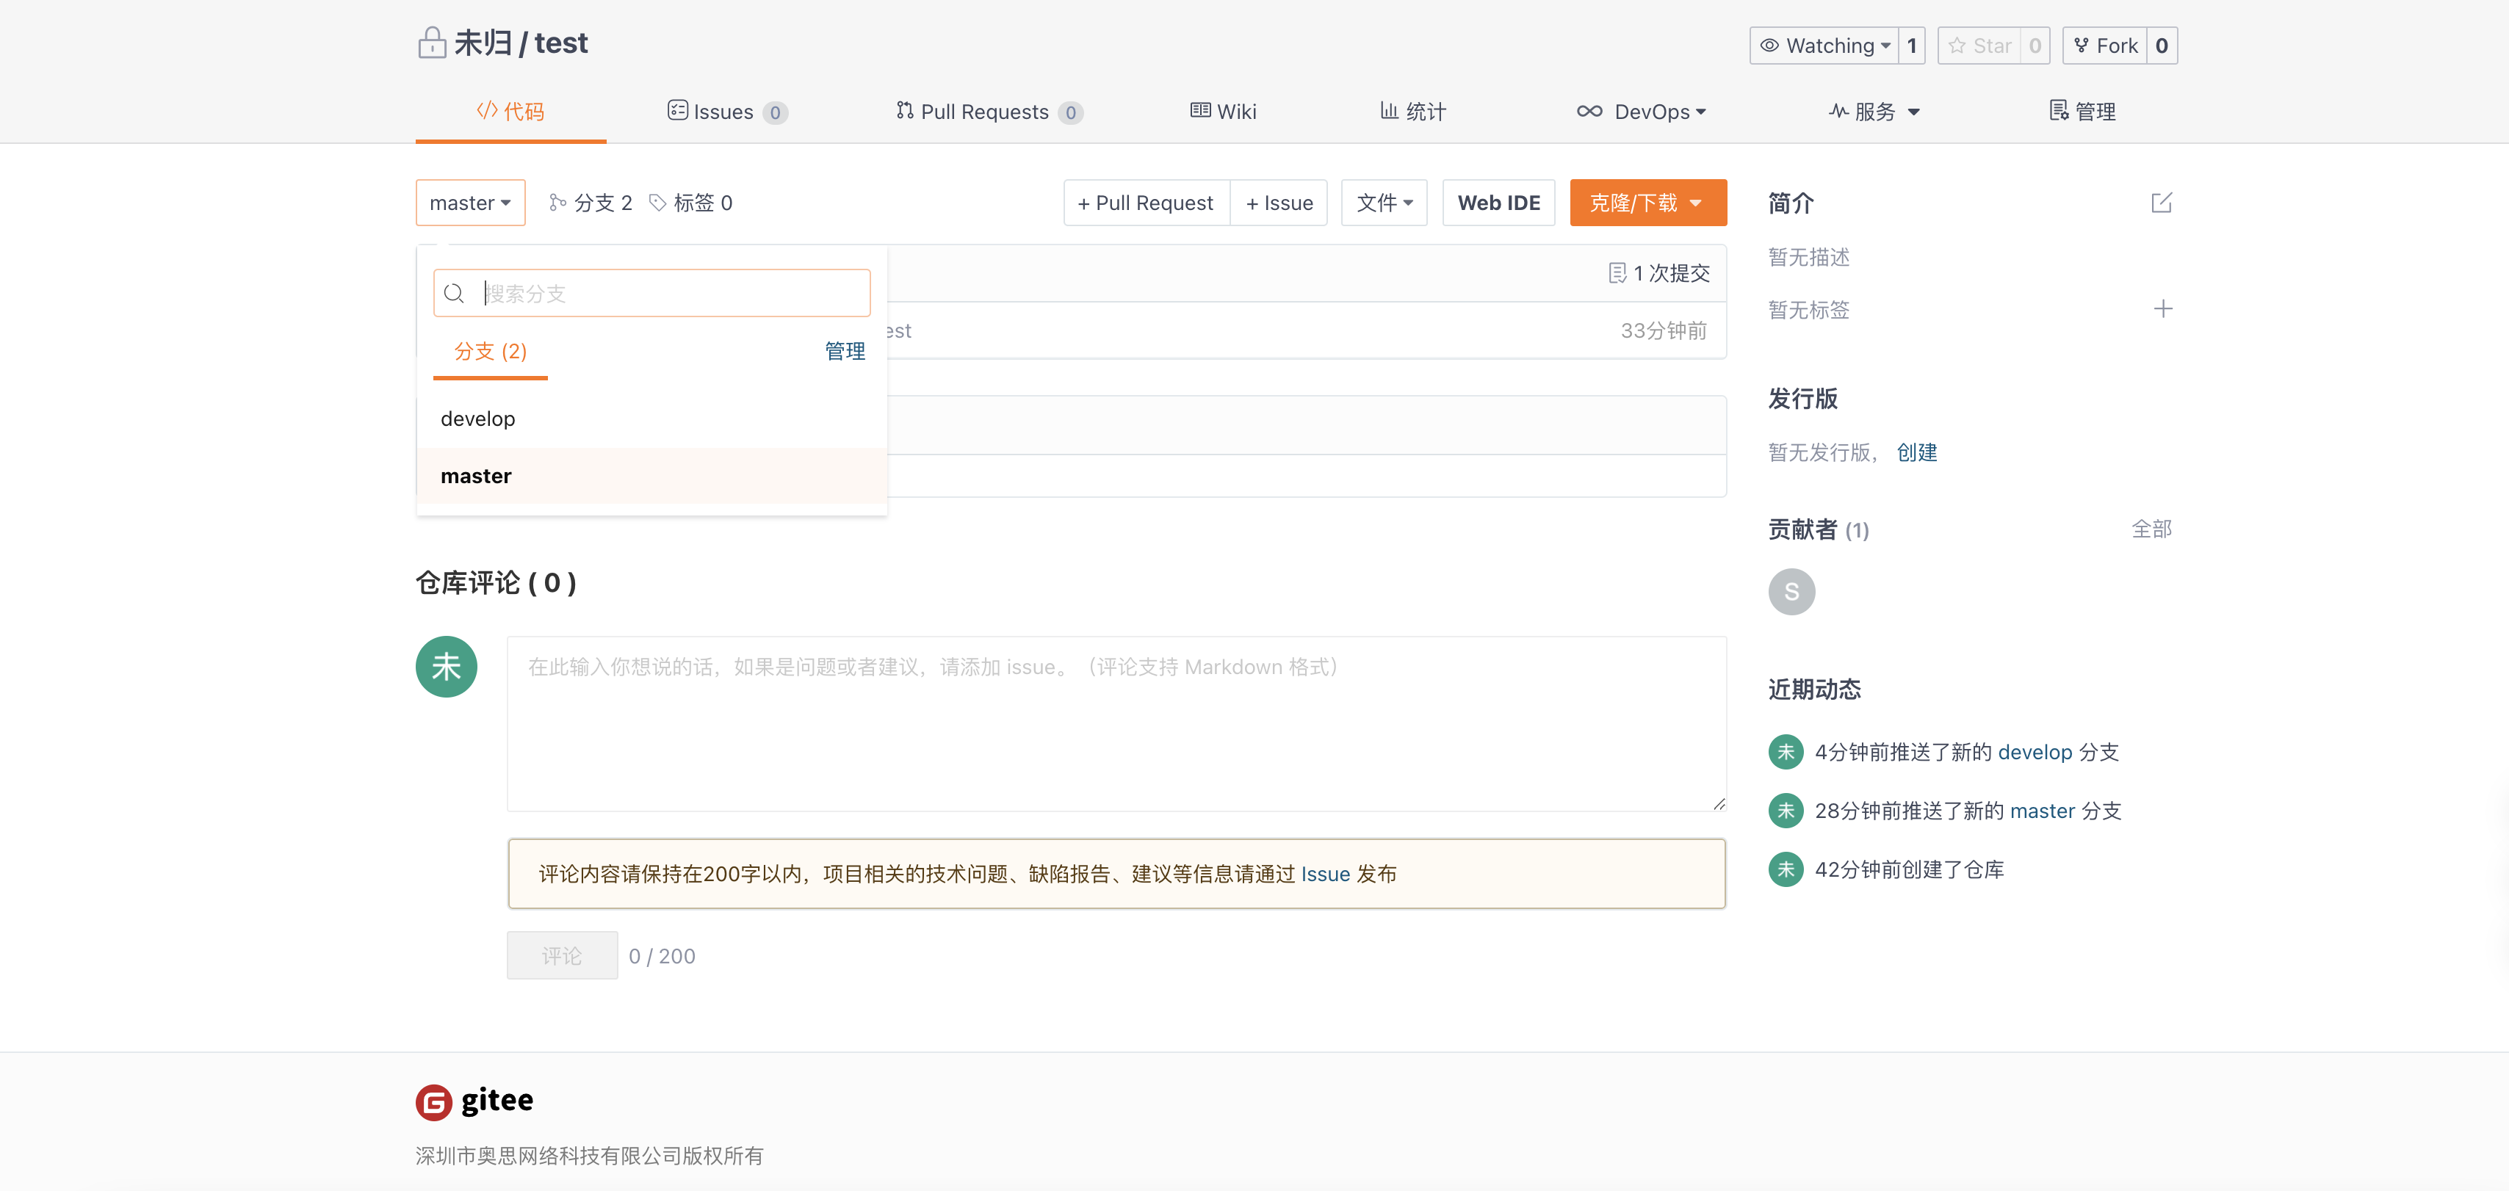
Task: Open the 1 次提交 commits link
Action: [1660, 272]
